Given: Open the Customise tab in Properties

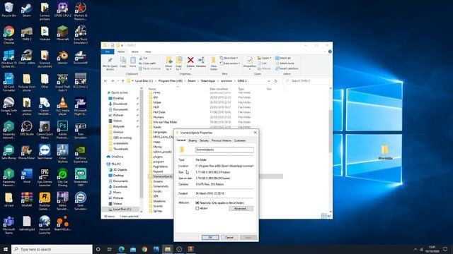Looking at the screenshot, I should coord(240,140).
